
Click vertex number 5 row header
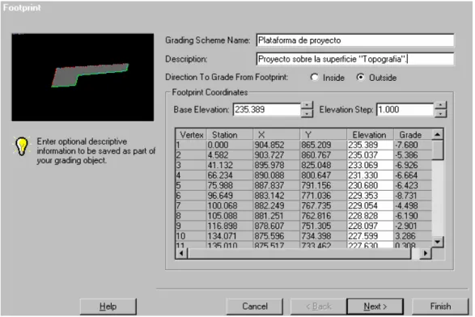tap(192, 185)
